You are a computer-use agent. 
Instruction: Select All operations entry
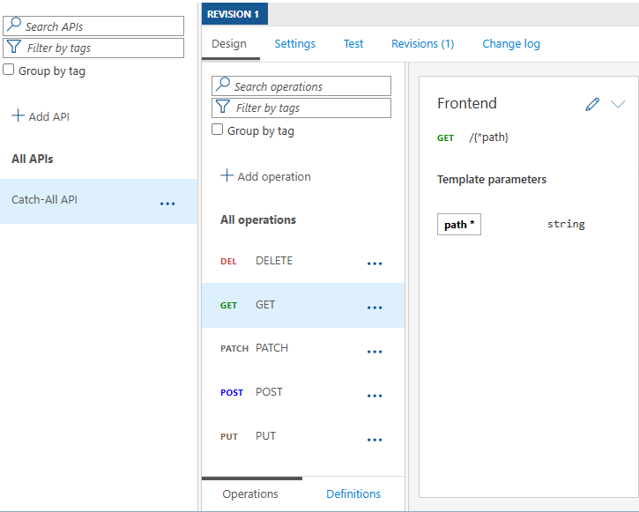(258, 220)
